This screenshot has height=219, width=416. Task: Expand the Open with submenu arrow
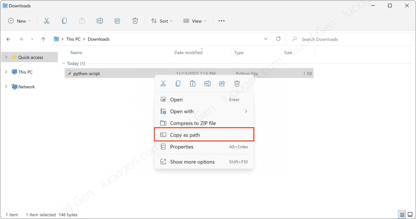(x=246, y=111)
